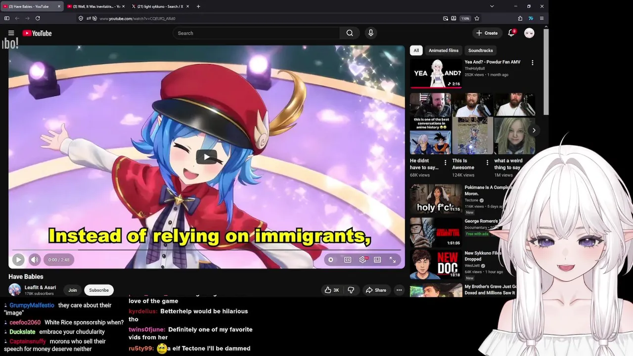Open more actions (three dots) under the video

[x=399, y=290]
